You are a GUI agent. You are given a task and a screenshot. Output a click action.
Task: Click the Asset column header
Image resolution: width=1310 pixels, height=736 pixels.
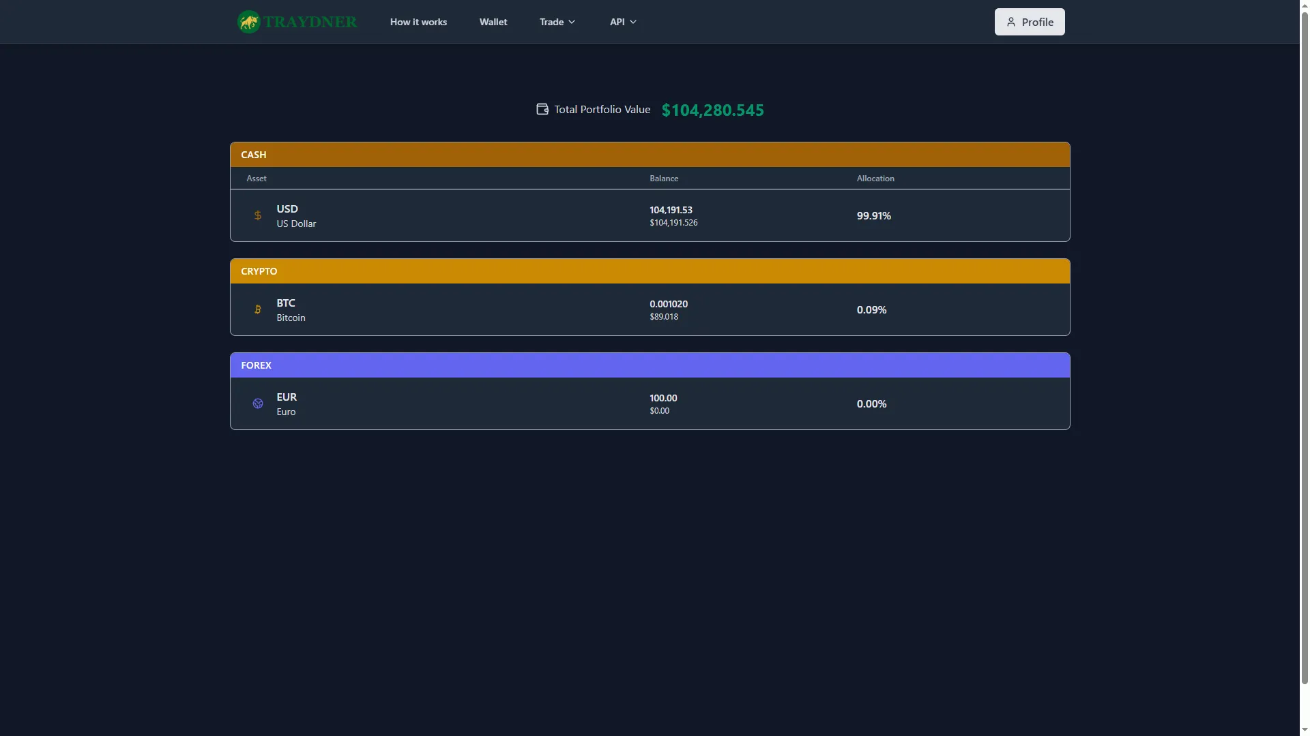point(257,179)
